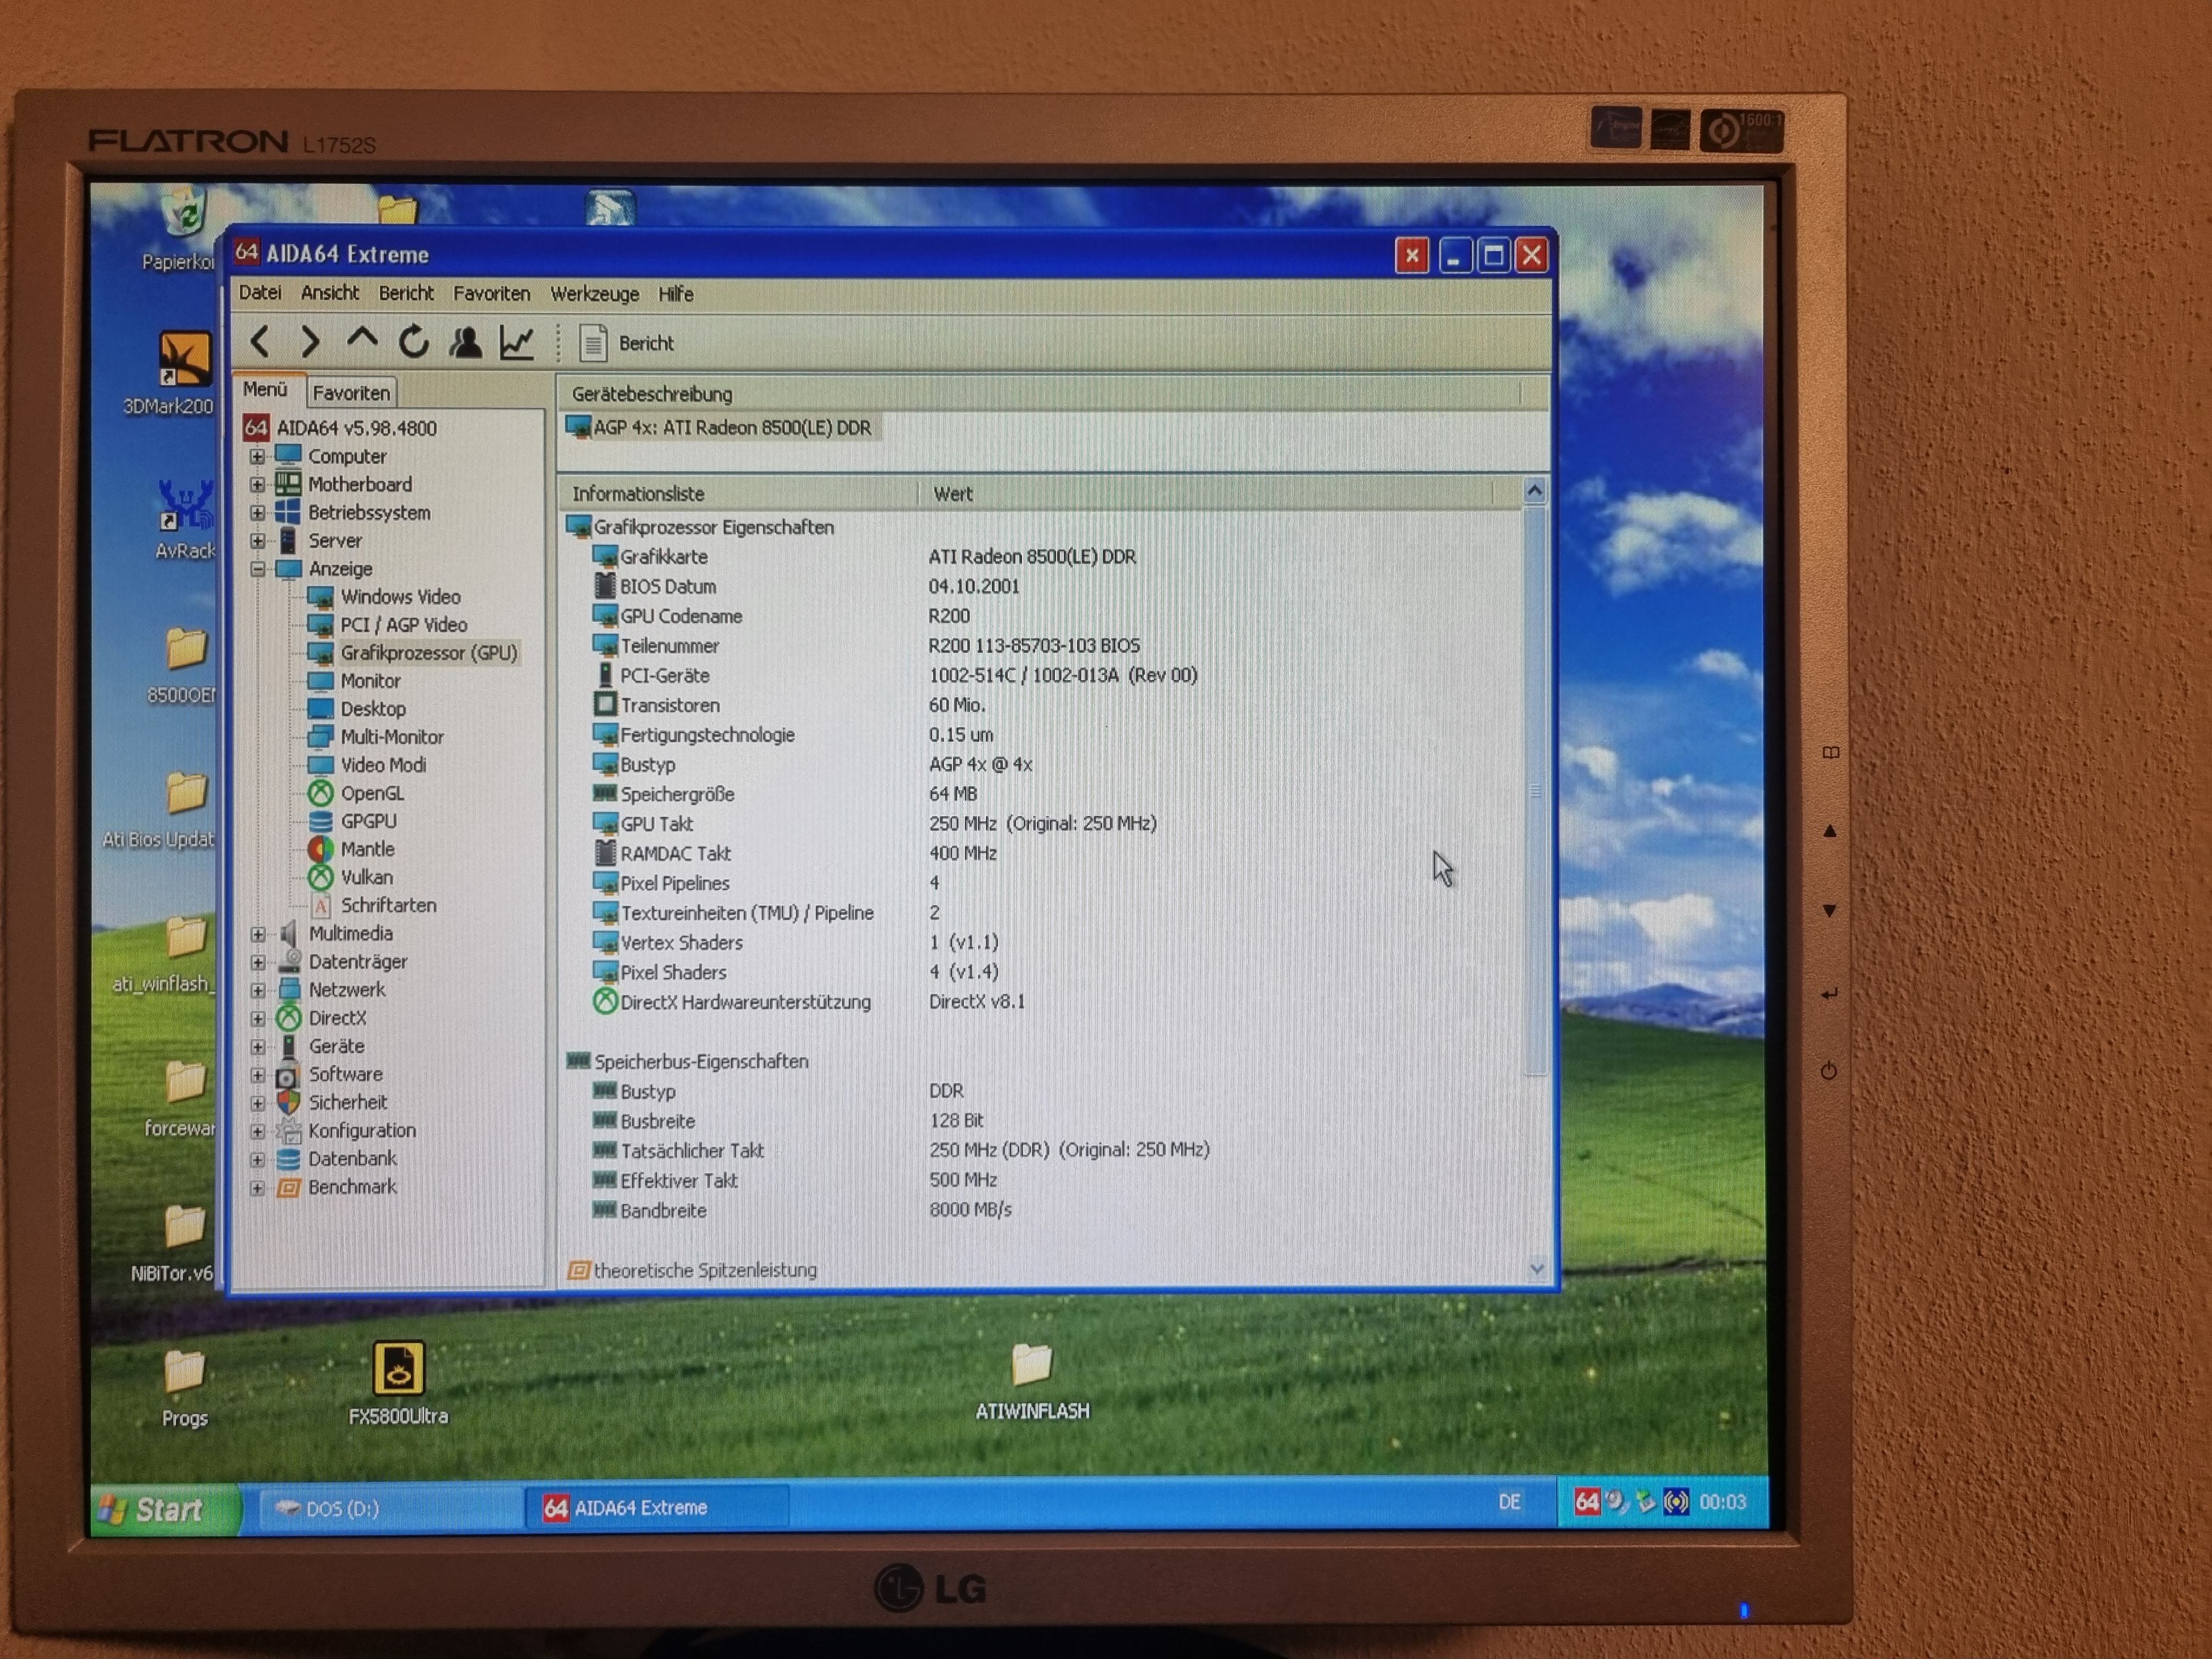Click the AIDA64 system tray icon

1587,1502
